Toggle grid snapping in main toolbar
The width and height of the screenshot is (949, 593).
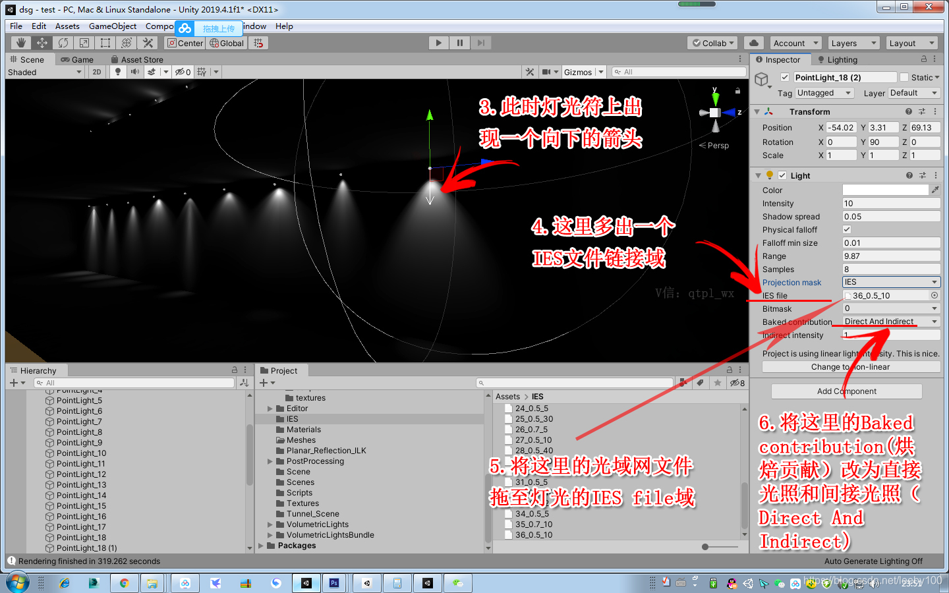pyautogui.click(x=258, y=43)
